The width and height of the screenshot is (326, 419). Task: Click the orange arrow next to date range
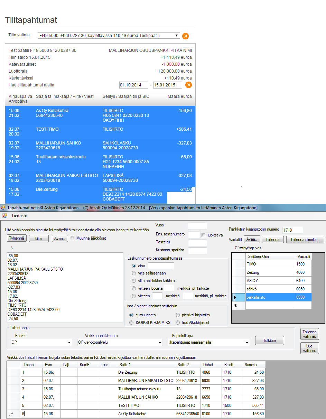(188, 85)
